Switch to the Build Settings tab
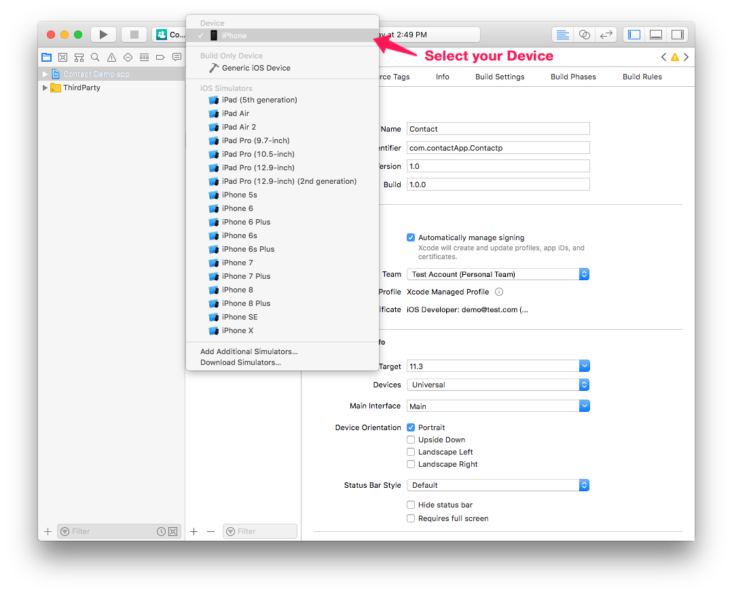This screenshot has height=595, width=751. pos(500,77)
